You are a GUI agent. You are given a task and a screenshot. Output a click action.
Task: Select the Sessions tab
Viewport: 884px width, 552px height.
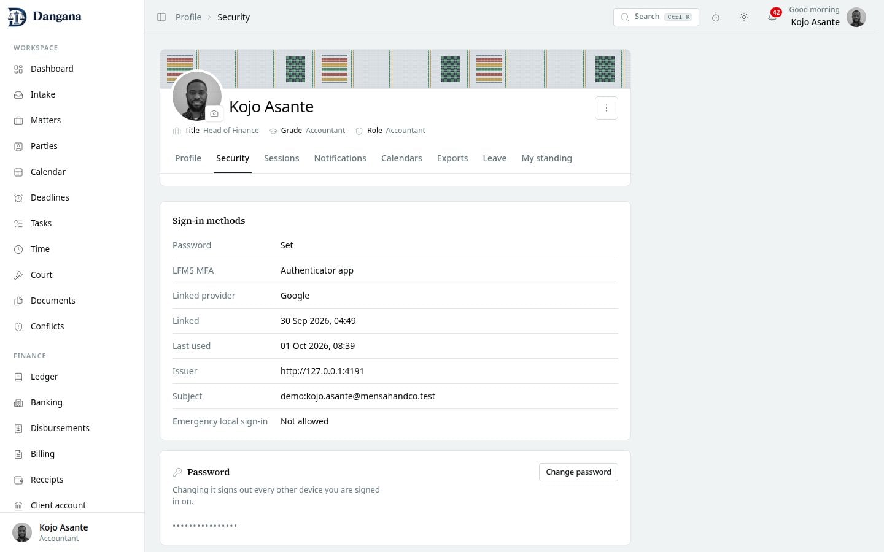[x=281, y=158]
